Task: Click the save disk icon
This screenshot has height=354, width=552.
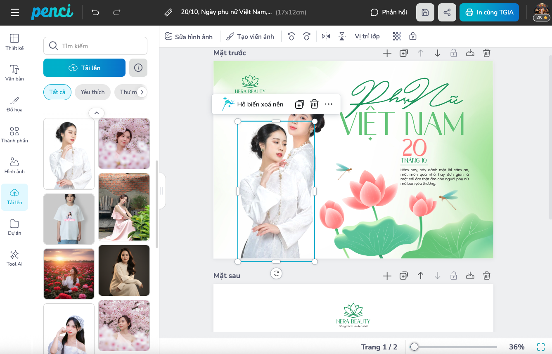Action: point(425,12)
